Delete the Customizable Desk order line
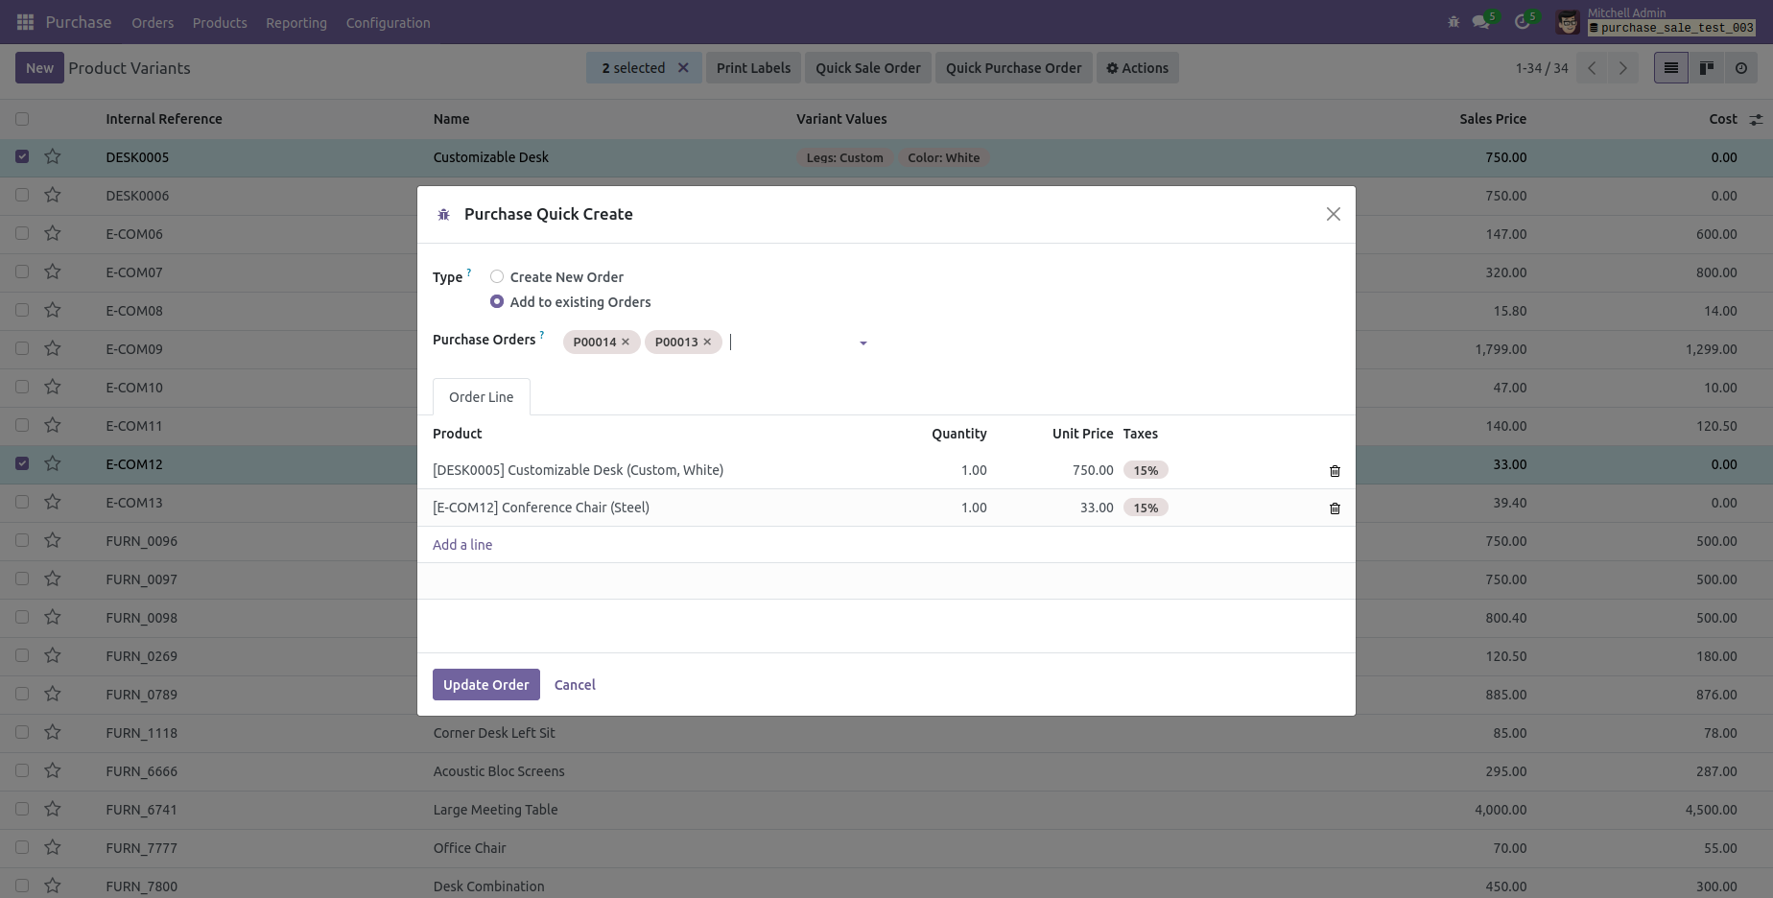Viewport: 1773px width, 898px height. 1335,471
